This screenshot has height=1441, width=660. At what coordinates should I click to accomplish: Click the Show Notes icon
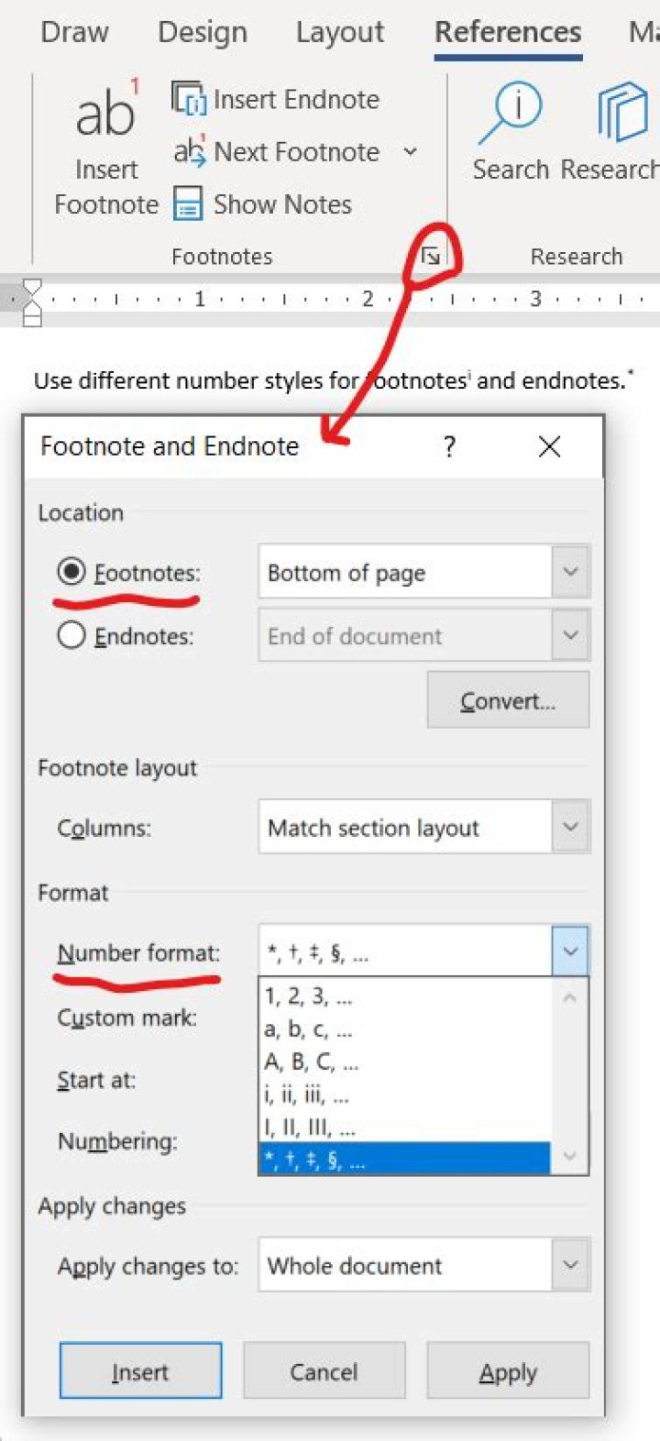(x=188, y=203)
